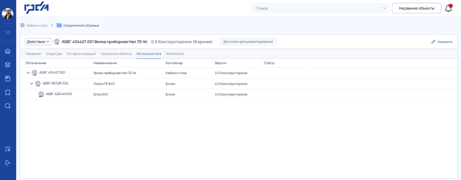Open the Действия dropdown
Screen dimensions: 461x180
[38, 42]
